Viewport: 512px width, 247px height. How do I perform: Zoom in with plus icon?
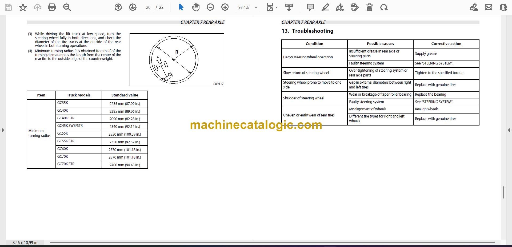[x=225, y=7]
